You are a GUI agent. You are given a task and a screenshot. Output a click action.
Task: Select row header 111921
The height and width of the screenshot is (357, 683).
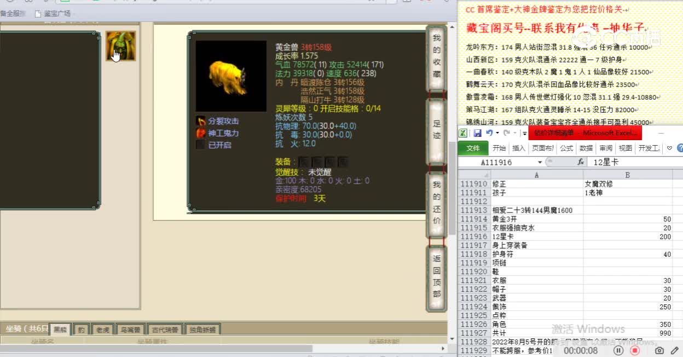click(474, 280)
